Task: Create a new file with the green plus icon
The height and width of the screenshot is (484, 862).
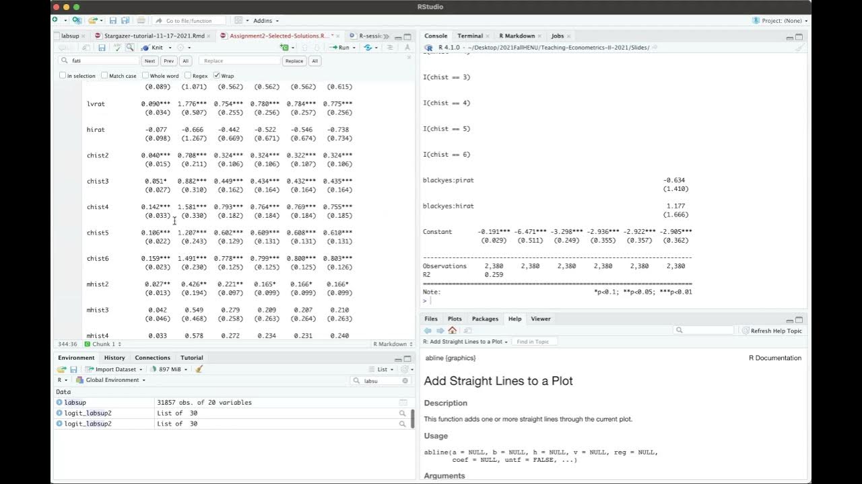Action: pyautogui.click(x=55, y=20)
